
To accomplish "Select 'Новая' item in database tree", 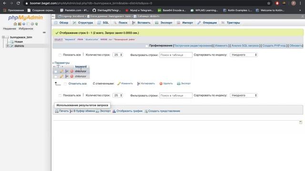I will pyautogui.click(x=19, y=42).
